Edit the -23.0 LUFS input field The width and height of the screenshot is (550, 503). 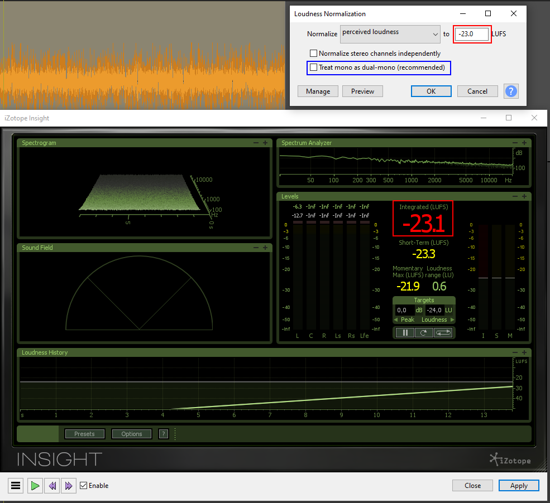click(x=472, y=34)
